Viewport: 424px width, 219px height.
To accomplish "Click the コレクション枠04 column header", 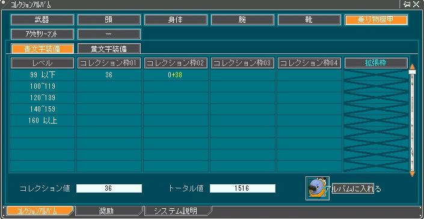I will coord(309,63).
